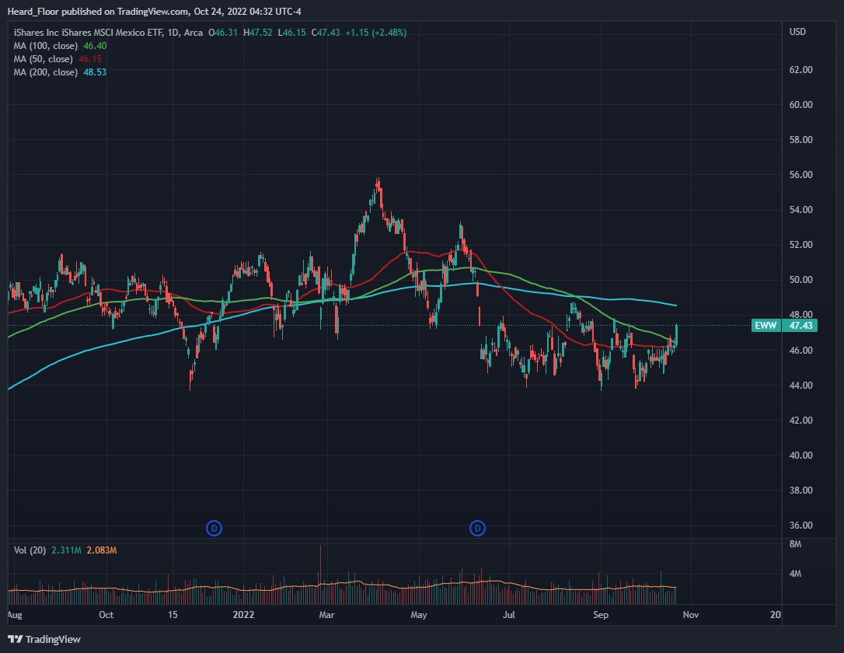Click the Sep date axis label
Viewport: 844px width, 653px height.
[x=601, y=614]
